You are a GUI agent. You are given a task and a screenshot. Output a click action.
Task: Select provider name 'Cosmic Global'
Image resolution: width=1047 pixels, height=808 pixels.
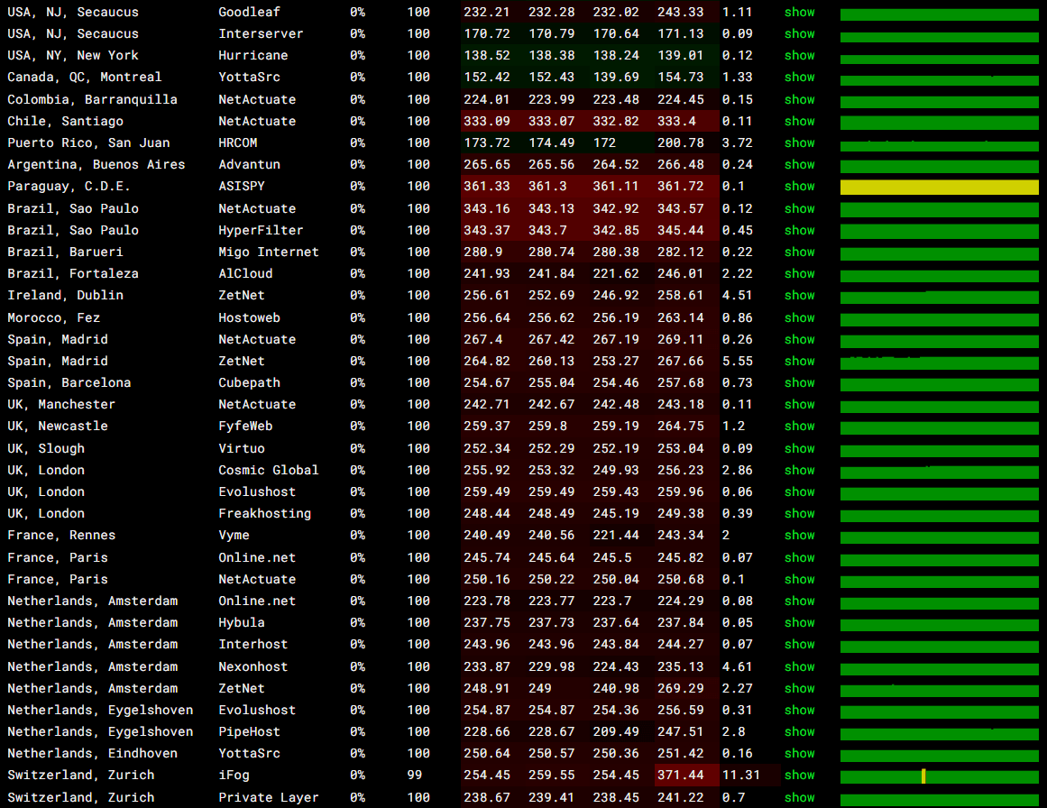269,470
